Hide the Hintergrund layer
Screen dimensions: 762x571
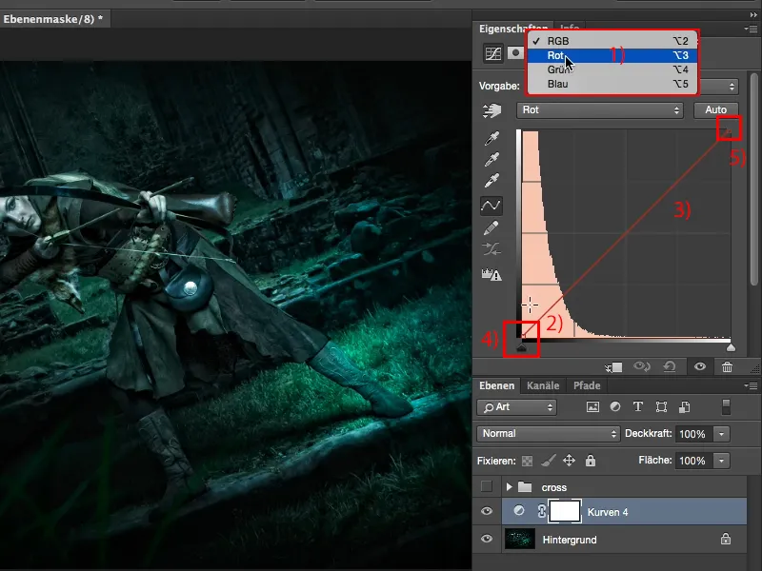(487, 539)
